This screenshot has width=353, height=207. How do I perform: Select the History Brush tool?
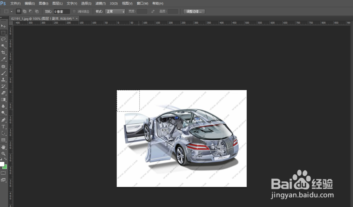click(4, 86)
